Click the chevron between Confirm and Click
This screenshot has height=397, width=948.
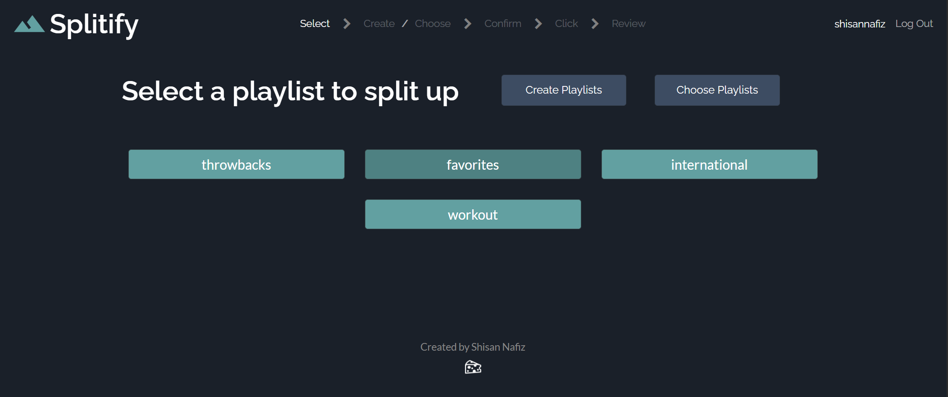tap(538, 24)
